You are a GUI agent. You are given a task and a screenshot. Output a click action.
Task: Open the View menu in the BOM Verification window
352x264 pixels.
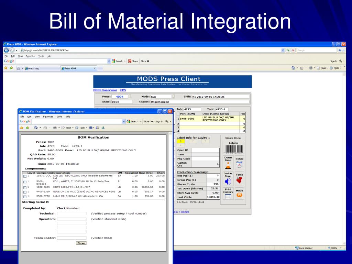pyautogui.click(x=37, y=117)
